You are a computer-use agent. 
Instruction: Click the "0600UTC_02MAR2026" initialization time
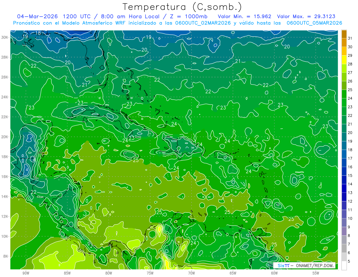pyautogui.click(x=203, y=23)
